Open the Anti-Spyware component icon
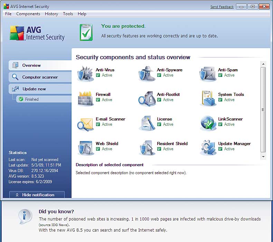This screenshot has height=242, width=273. click(147, 74)
